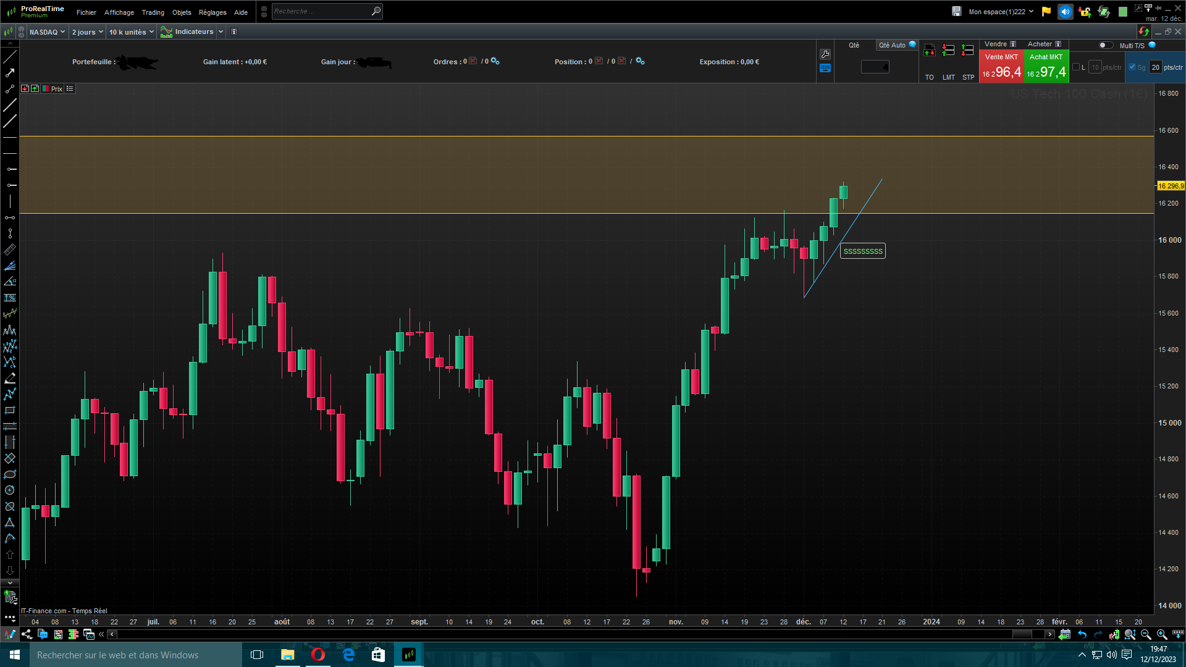Click the zoom in magnifier icon
The image size is (1186, 667).
click(x=1161, y=634)
